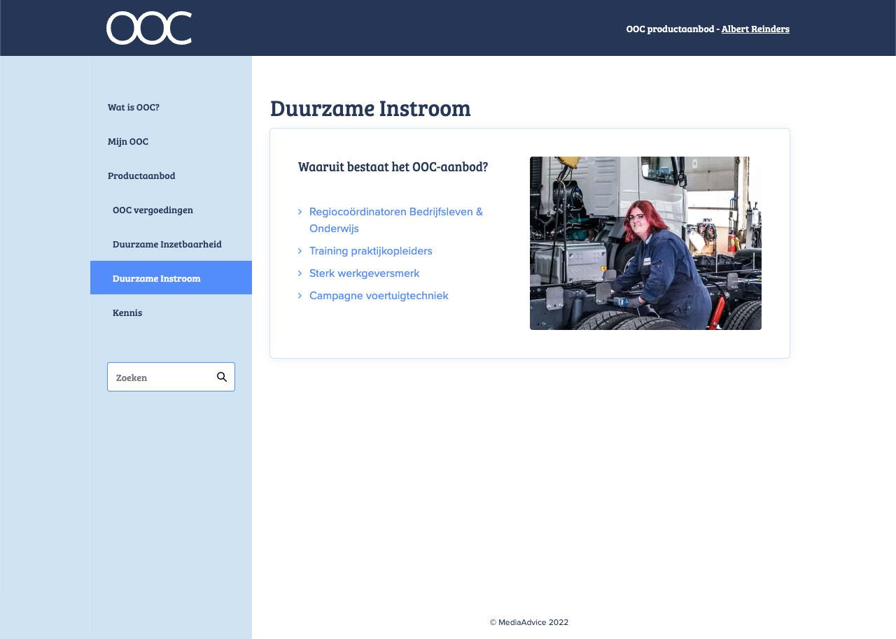The height and width of the screenshot is (639, 896).
Task: Select Productaanbod in the sidebar
Action: point(141,175)
